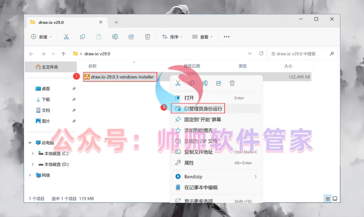Click the Copy icon in context menu

pyautogui.click(x=191, y=83)
